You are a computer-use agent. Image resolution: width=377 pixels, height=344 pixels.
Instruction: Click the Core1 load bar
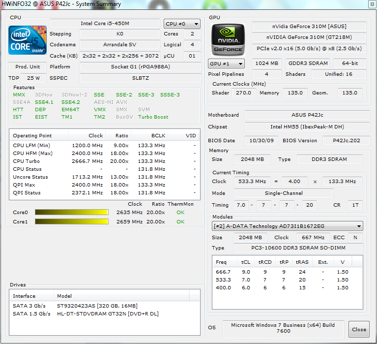[x=72, y=221]
